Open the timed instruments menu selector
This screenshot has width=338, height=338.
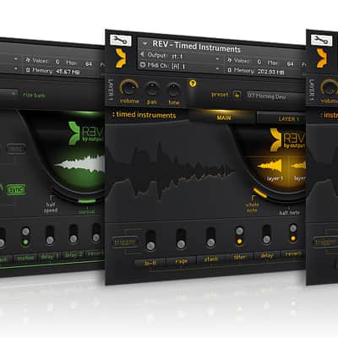144,115
